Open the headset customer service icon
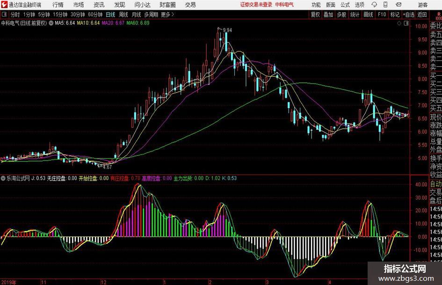Viewport: 442px width, 285px height. [374, 5]
